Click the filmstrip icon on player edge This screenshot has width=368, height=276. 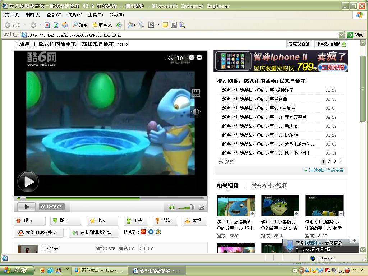click(196, 93)
